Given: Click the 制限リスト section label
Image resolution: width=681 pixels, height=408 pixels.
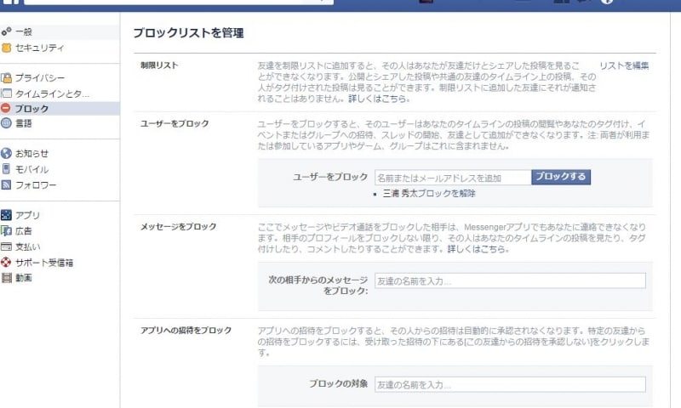Looking at the screenshot, I should pyautogui.click(x=159, y=65).
